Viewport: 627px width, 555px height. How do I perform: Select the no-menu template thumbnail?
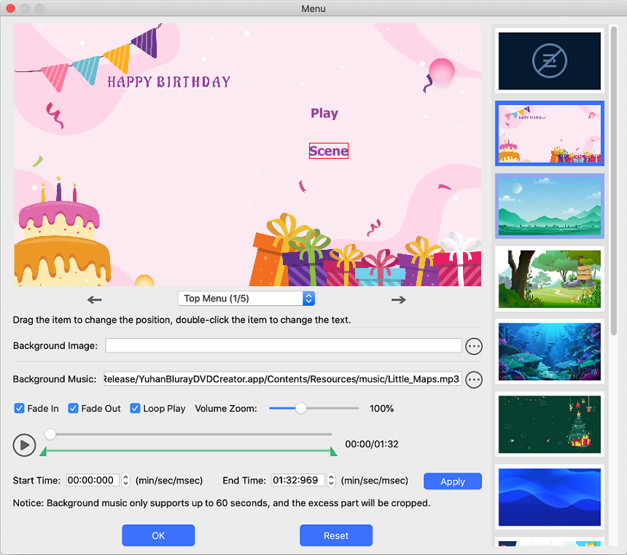(549, 61)
